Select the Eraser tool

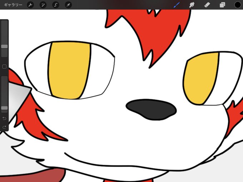207,5
